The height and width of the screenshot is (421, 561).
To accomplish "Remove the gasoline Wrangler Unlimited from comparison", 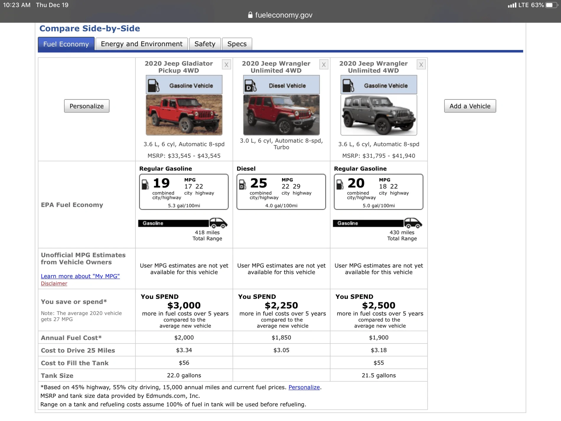I will point(421,65).
